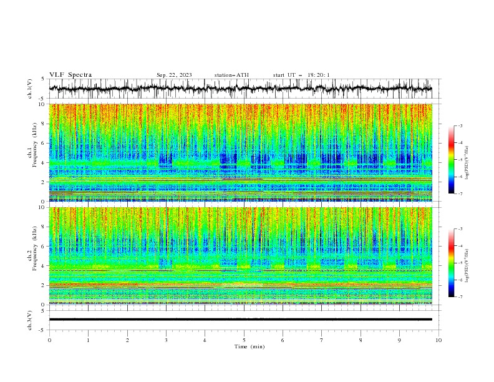This screenshot has height=382, width=494.
Task: Click the "ch.1(V)" axis label
Action: click(30, 89)
